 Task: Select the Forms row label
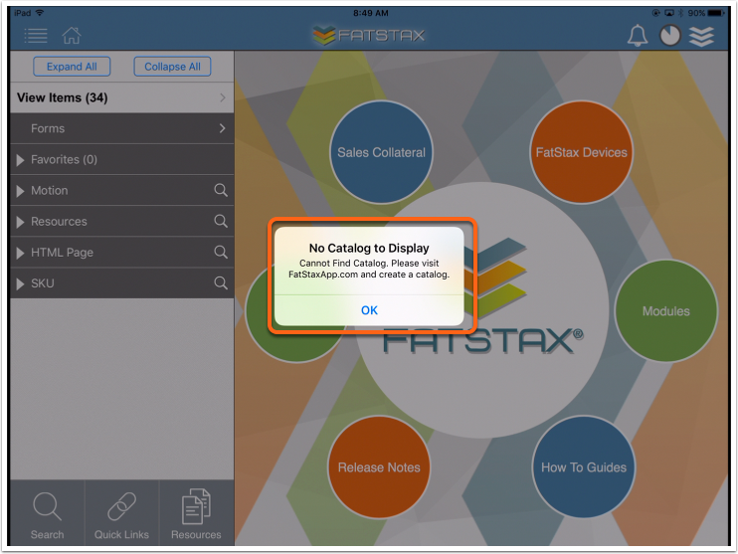coord(48,128)
